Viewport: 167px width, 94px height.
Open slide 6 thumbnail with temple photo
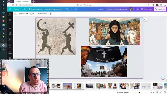(67, 86)
